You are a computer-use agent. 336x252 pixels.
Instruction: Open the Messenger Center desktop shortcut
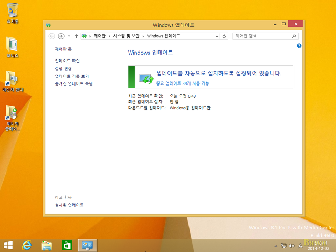(13, 81)
